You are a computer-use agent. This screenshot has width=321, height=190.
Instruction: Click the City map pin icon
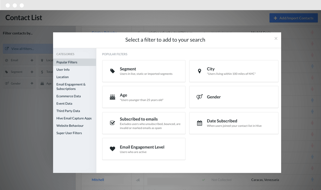click(x=199, y=71)
